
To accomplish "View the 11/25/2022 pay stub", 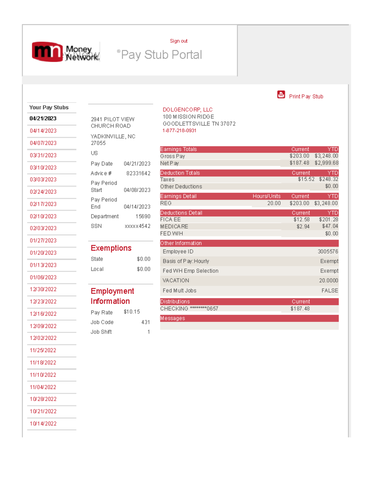I will click(x=43, y=350).
